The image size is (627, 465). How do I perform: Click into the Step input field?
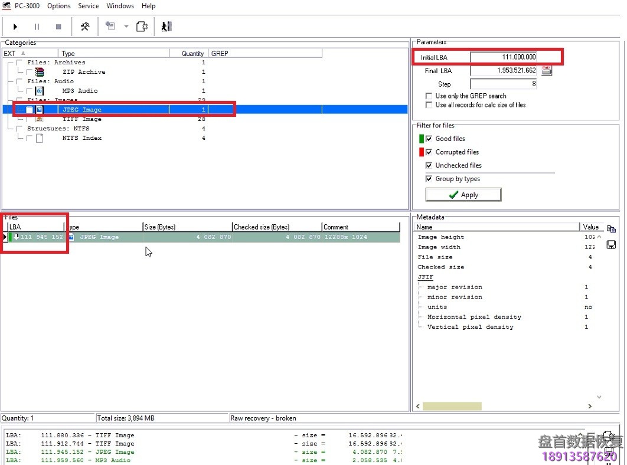coord(503,84)
